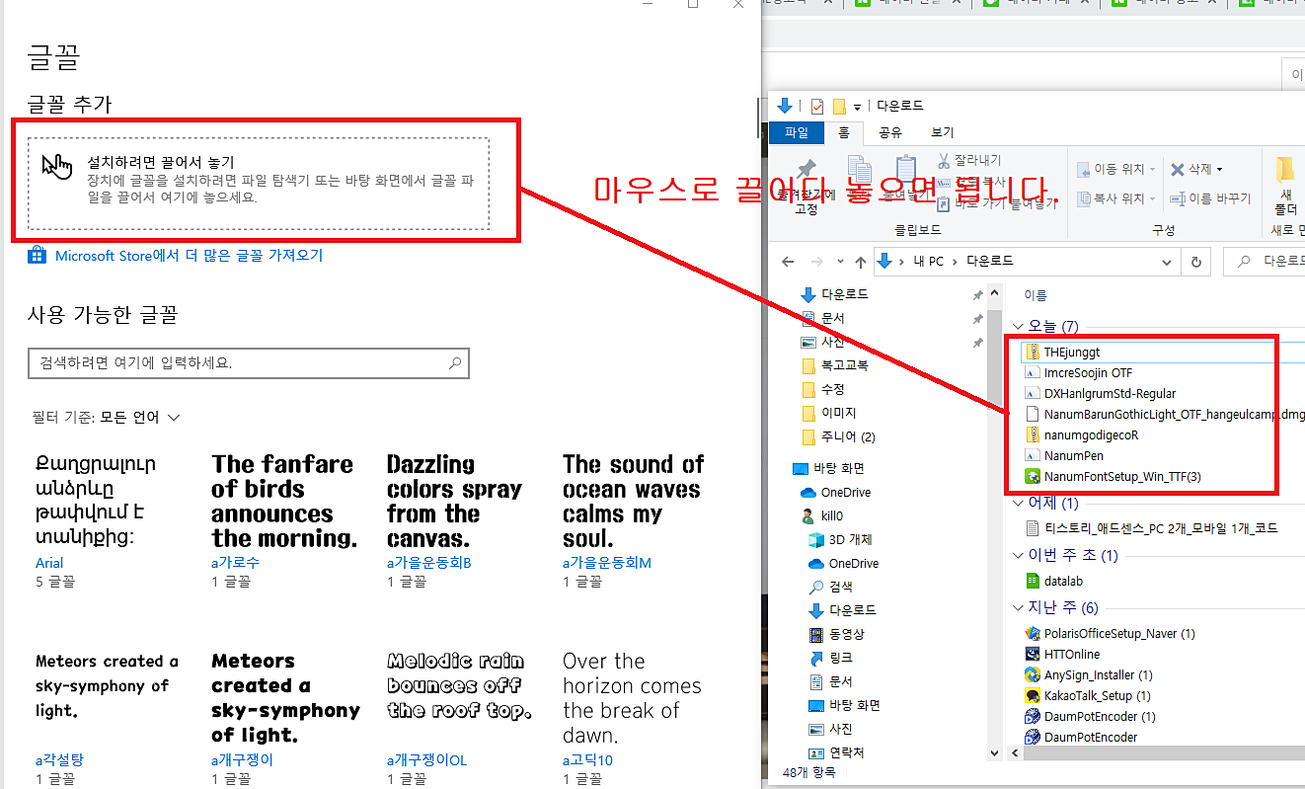Expand address bar history dropdown
The image size is (1305, 789).
[1169, 262]
